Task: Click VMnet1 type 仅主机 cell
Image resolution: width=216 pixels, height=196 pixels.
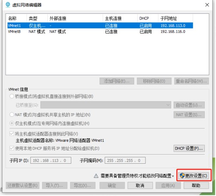Action: [x=37, y=25]
